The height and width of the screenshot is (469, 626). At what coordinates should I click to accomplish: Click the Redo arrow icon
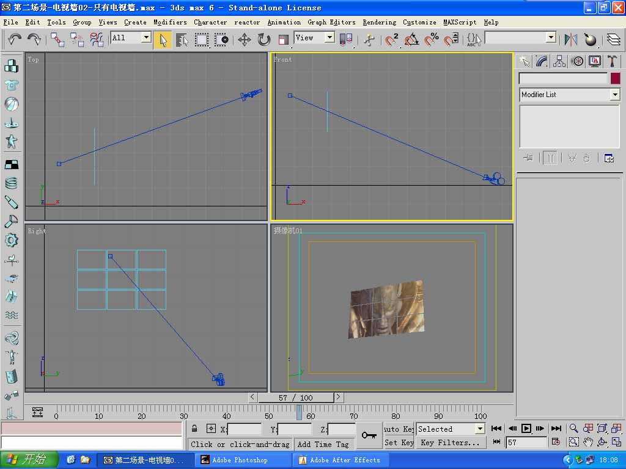coord(34,39)
